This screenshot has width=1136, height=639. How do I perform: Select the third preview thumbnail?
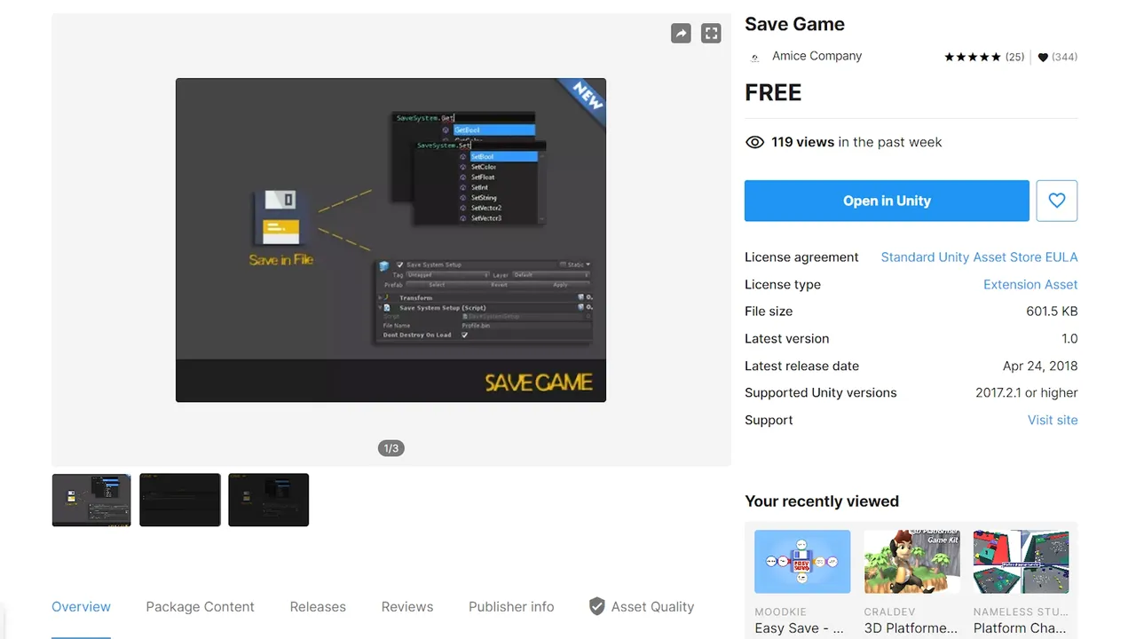click(x=269, y=500)
